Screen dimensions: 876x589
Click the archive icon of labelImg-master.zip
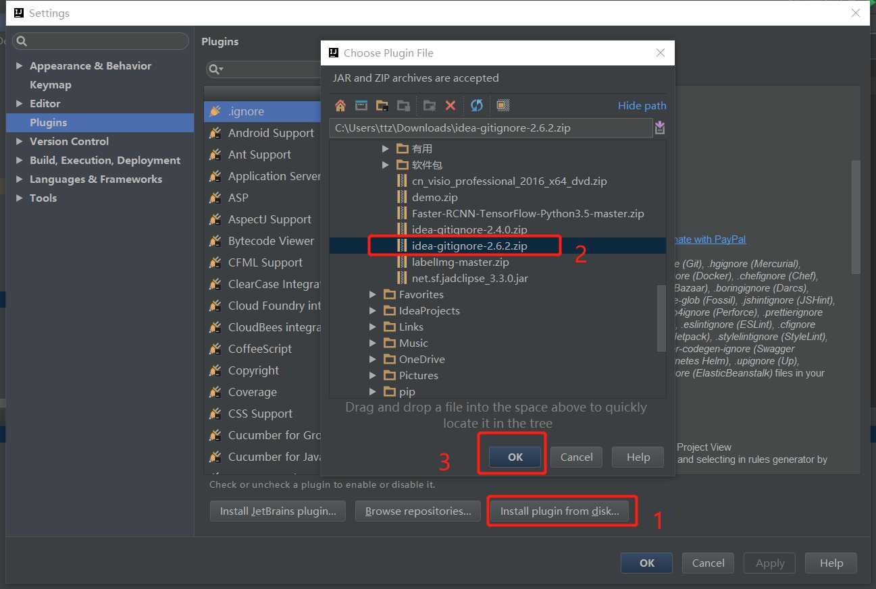point(402,262)
